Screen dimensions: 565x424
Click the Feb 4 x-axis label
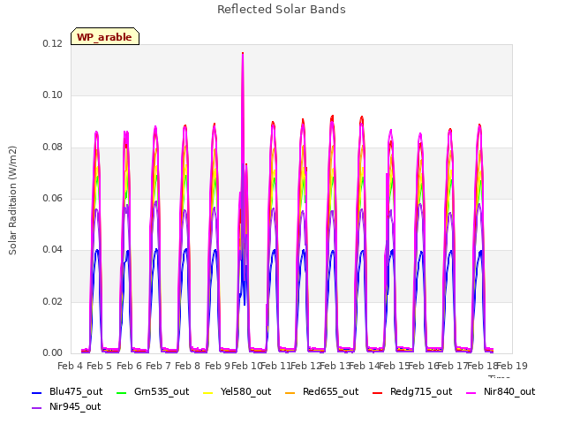71,366
